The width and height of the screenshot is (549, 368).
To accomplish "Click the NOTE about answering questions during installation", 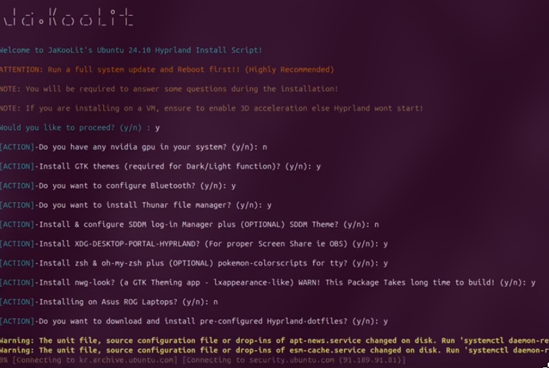I will (x=169, y=89).
